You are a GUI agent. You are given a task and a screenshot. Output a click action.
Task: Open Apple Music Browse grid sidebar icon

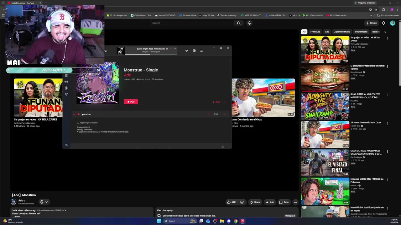(66, 76)
